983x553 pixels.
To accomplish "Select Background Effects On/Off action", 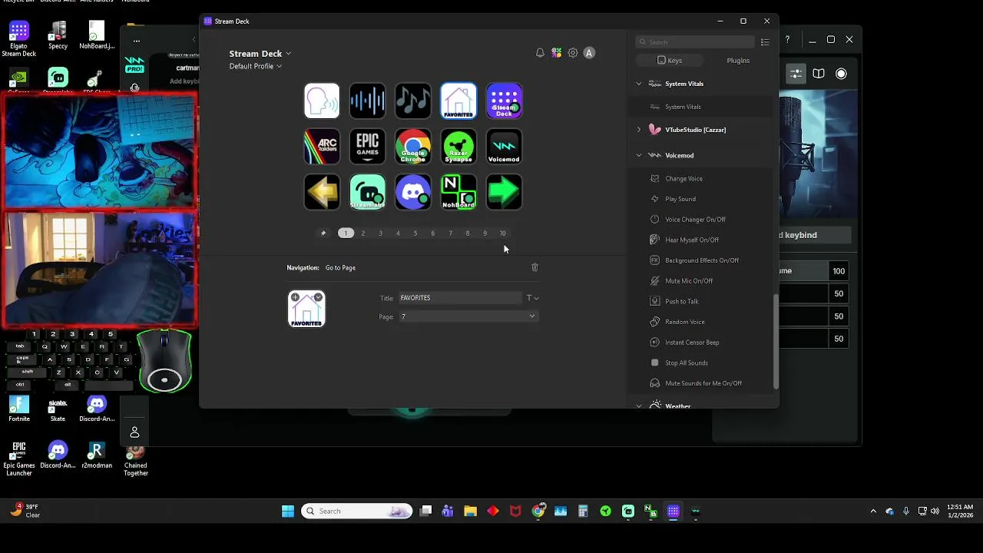I will 700,260.
